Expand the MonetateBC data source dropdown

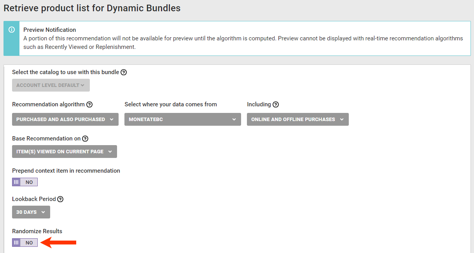pos(182,120)
